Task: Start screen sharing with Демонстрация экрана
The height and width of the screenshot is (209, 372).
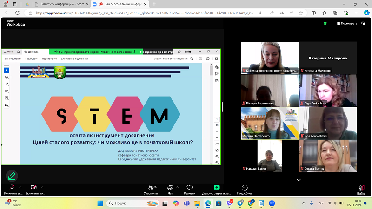Action: click(216, 190)
